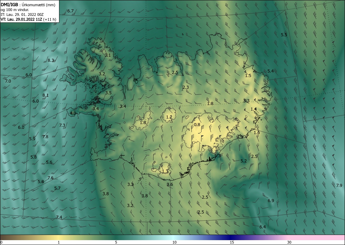345x245 pixels.
Task: Click the title text 'DMI/IGB : Úrkomumætti (mm)'
Action: [28, 5]
